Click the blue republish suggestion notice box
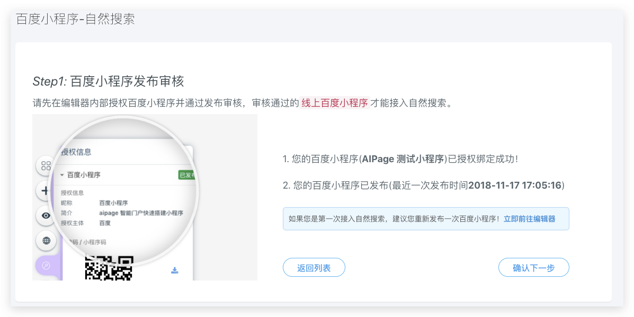 (426, 219)
